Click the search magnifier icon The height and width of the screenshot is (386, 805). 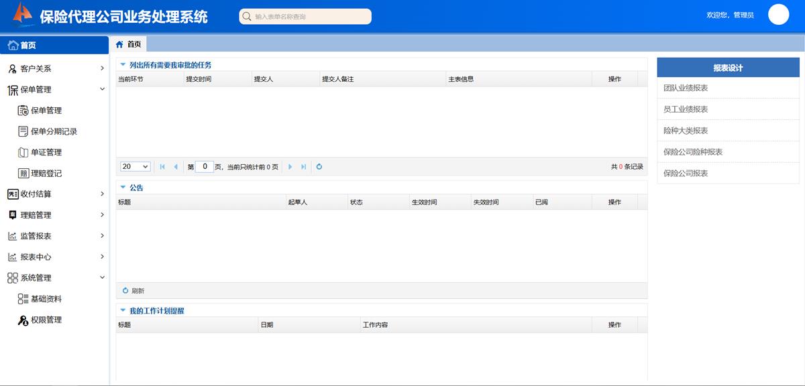tap(247, 17)
